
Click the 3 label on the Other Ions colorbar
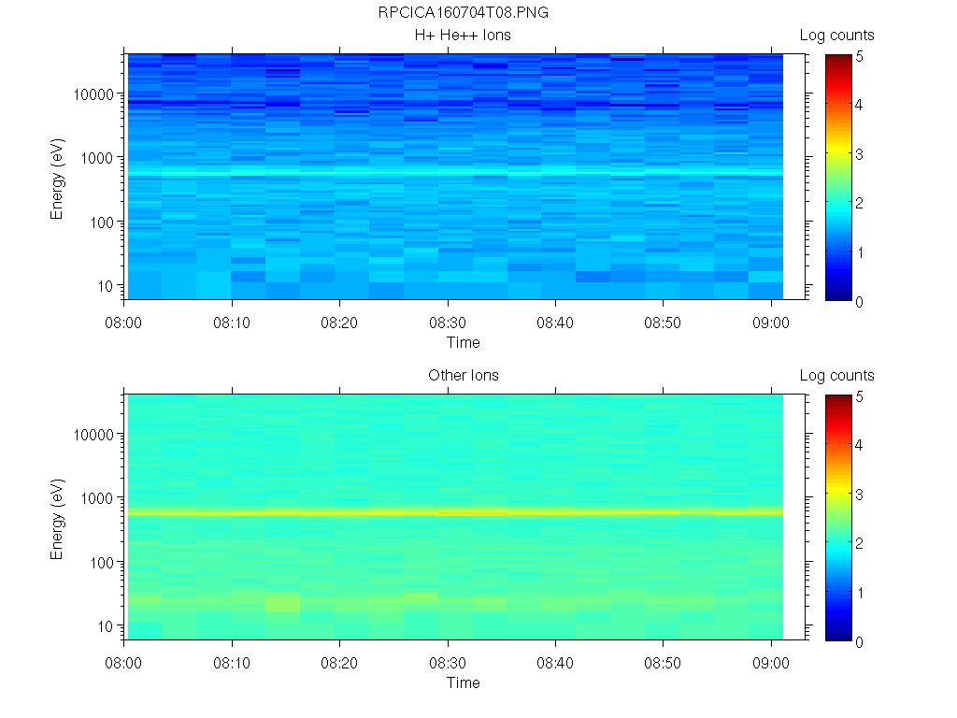coord(860,495)
